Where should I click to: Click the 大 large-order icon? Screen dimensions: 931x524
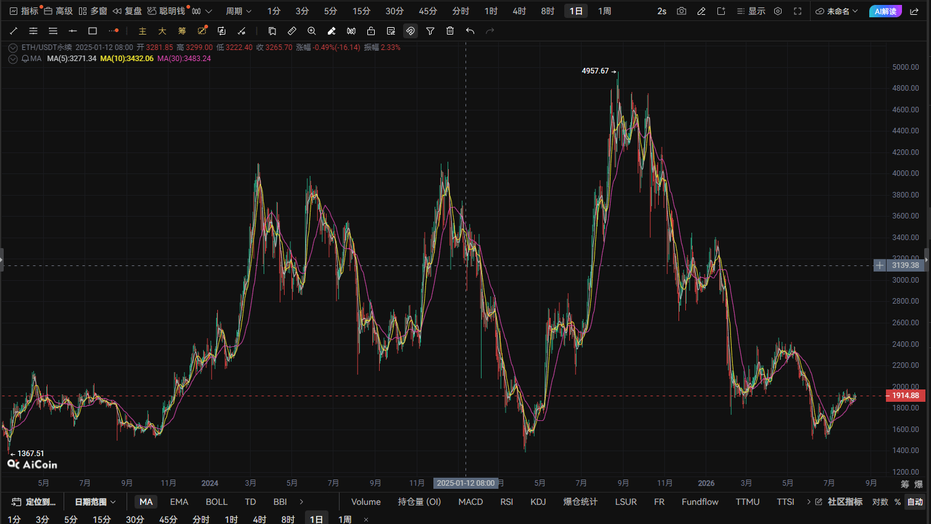(162, 31)
